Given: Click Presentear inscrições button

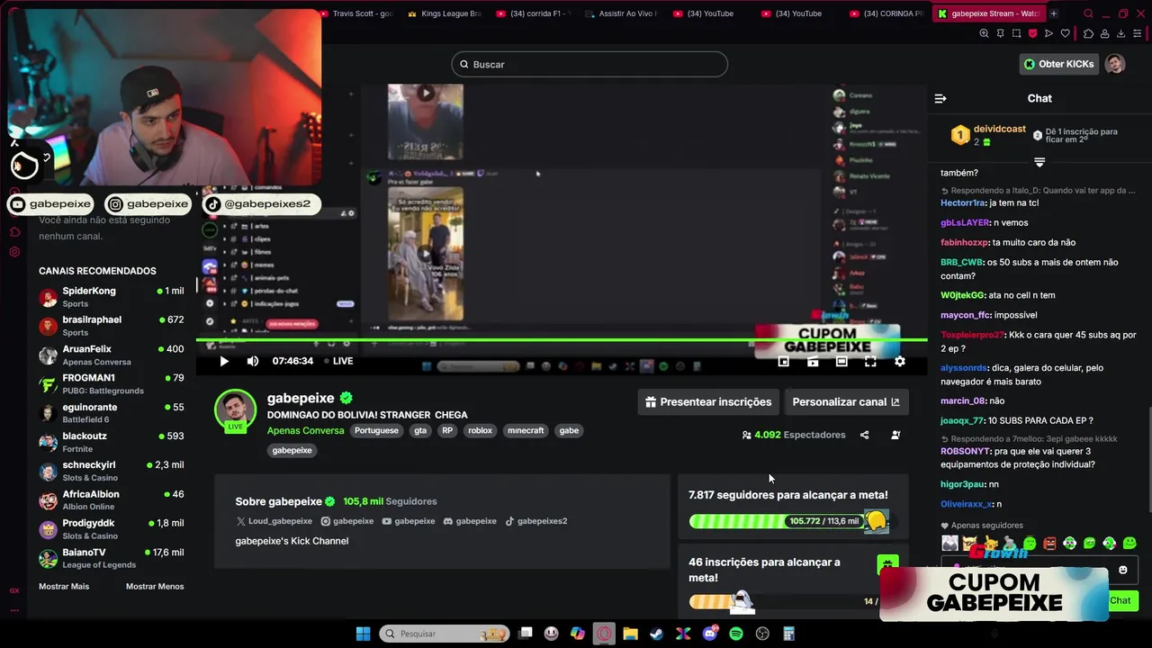Looking at the screenshot, I should tap(706, 401).
